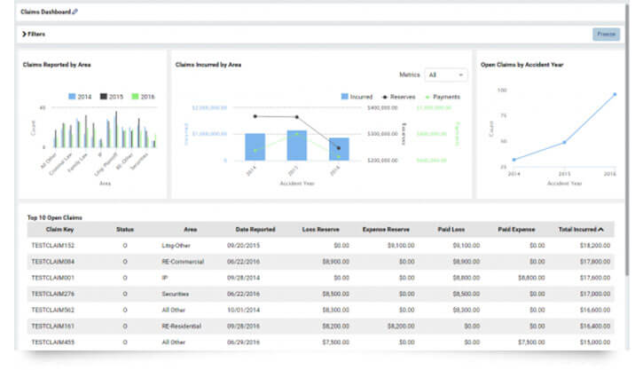Sort by Total Incurred column arrow

[600, 229]
